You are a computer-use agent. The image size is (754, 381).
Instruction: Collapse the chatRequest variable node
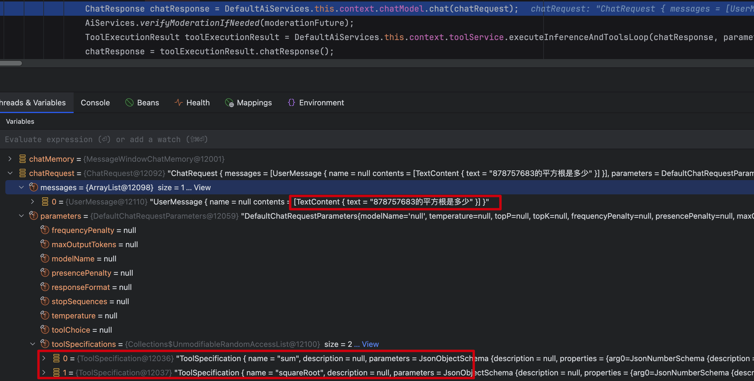[10, 173]
